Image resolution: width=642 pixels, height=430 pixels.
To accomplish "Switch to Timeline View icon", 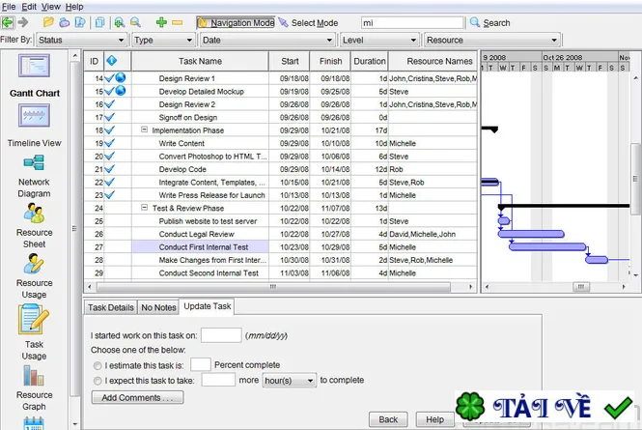I will (34, 115).
